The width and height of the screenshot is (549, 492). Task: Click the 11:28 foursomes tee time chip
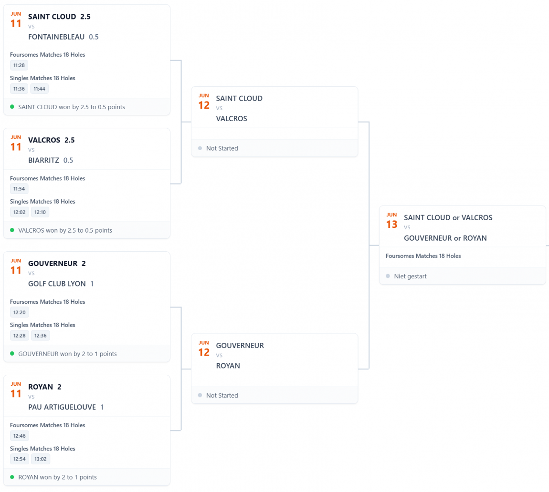coord(19,65)
